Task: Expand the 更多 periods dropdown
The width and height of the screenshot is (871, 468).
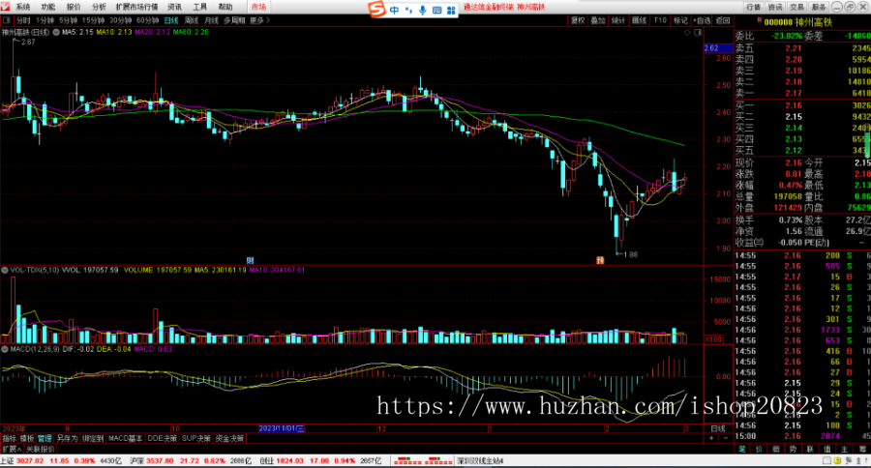Action: [257, 19]
